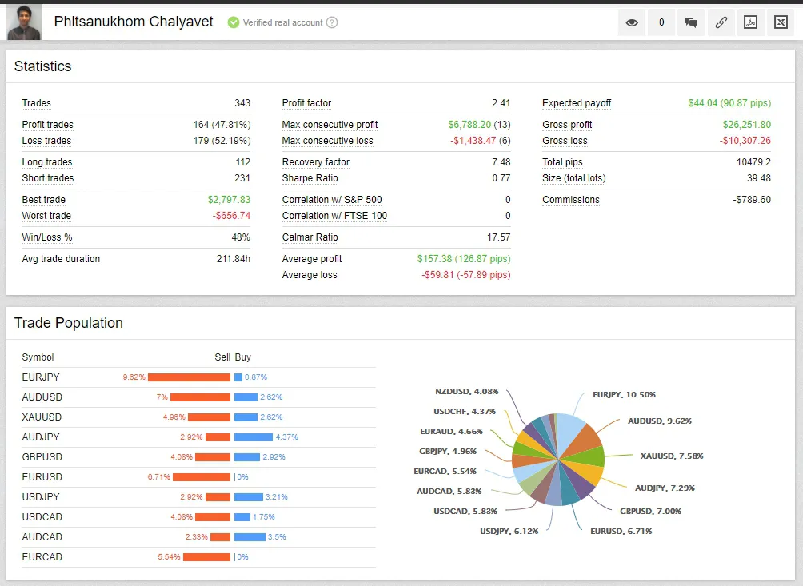Click the green verified checkmark icon
Image resolution: width=803 pixels, height=586 pixels.
click(x=234, y=22)
